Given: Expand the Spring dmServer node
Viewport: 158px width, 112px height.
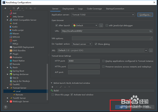Looking at the screenshot, I should 8,74.
